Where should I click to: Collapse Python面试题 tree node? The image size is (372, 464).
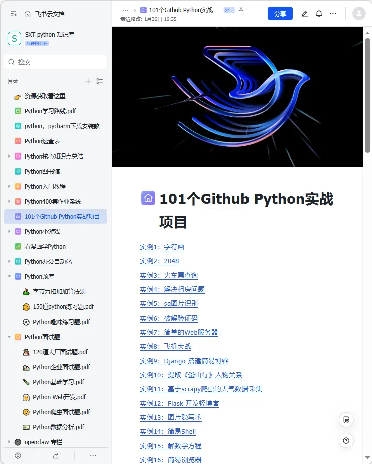pos(9,337)
